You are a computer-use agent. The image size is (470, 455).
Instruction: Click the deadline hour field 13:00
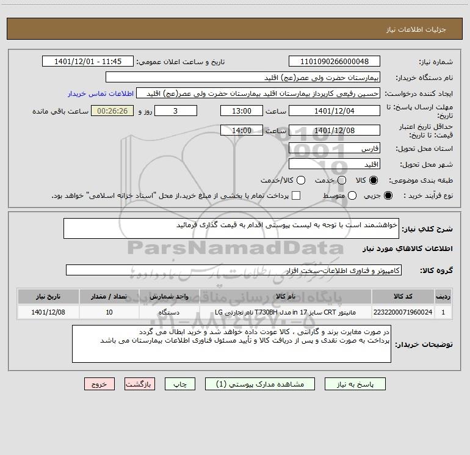pos(242,111)
